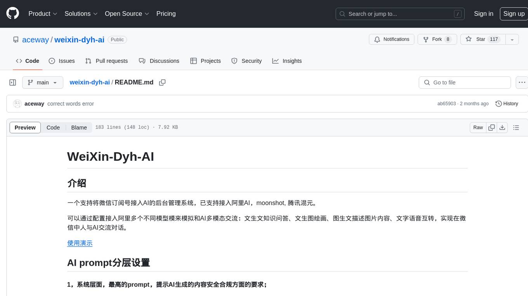Open the more file actions menu
The width and height of the screenshot is (528, 296).
522,83
